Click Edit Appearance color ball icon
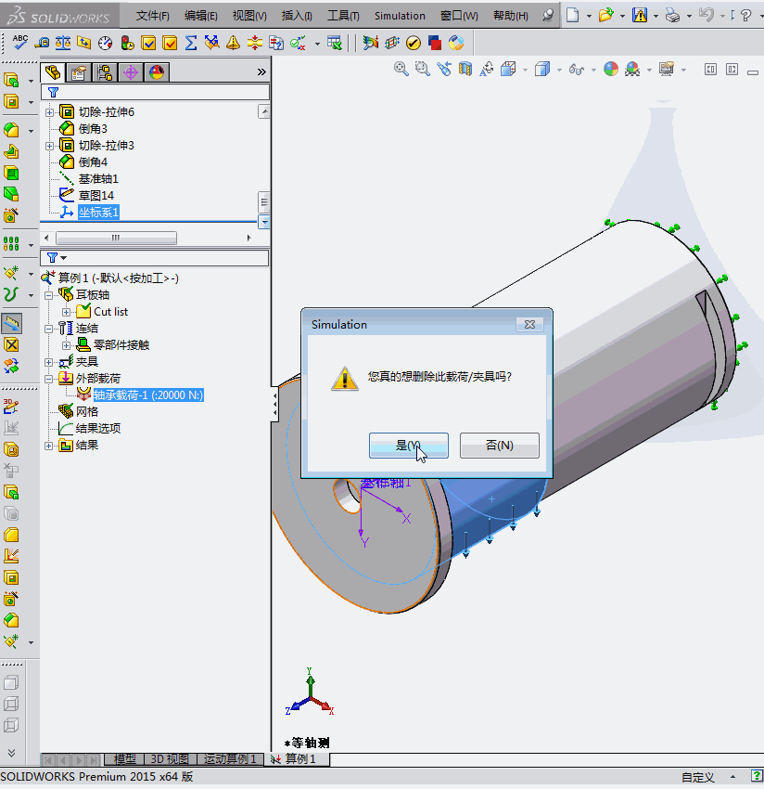Image resolution: width=764 pixels, height=789 pixels. coord(611,69)
